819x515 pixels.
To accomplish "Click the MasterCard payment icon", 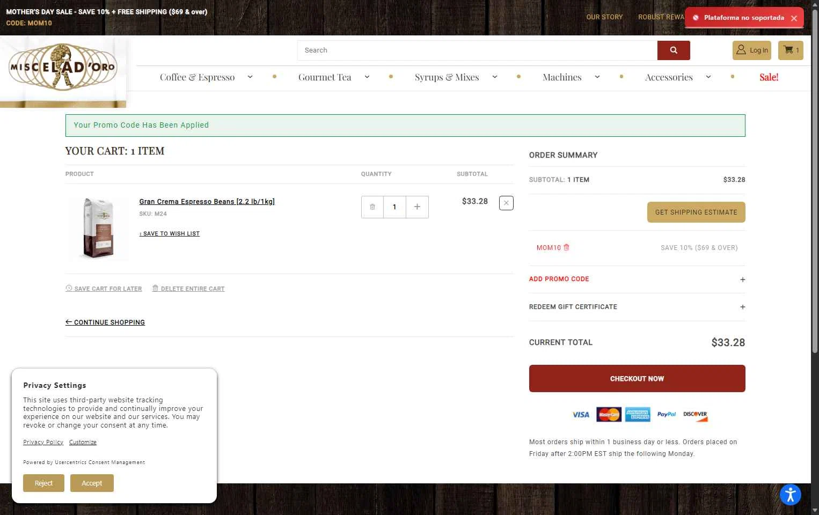I will (x=609, y=415).
